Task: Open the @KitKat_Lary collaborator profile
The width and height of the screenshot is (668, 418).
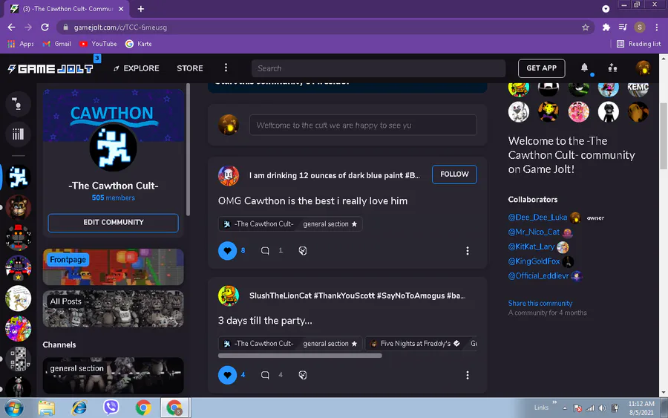Action: point(531,246)
